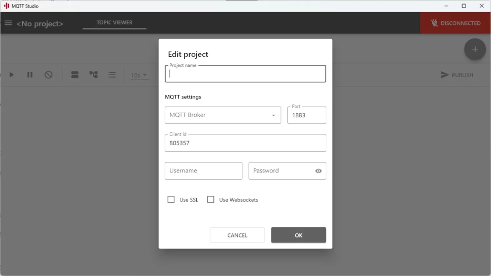Image resolution: width=491 pixels, height=276 pixels.
Task: Select the tree view layout icon
Action: tap(94, 75)
